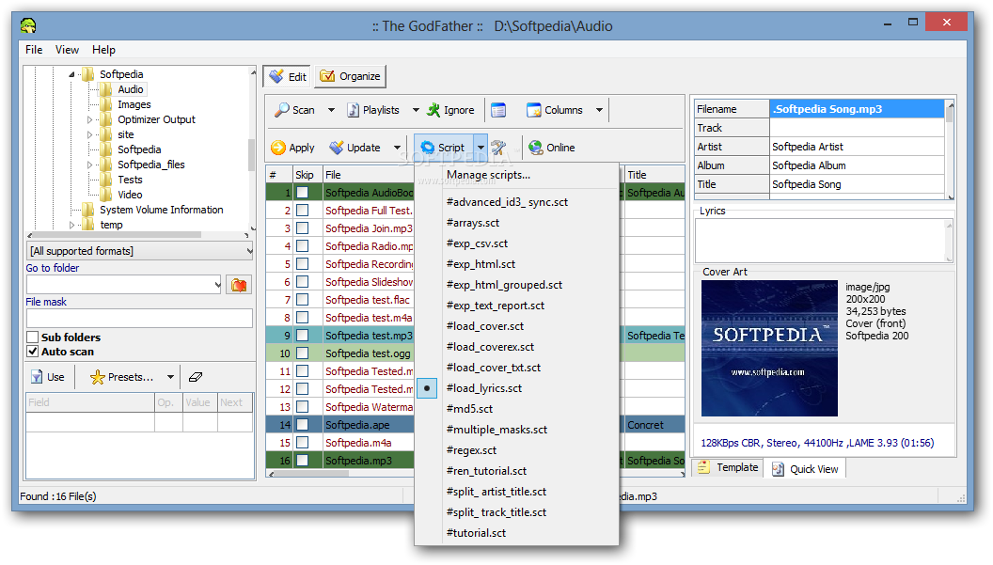Viewport: 993px width, 565px height.
Task: Click the list view icon before Columns
Action: [498, 110]
